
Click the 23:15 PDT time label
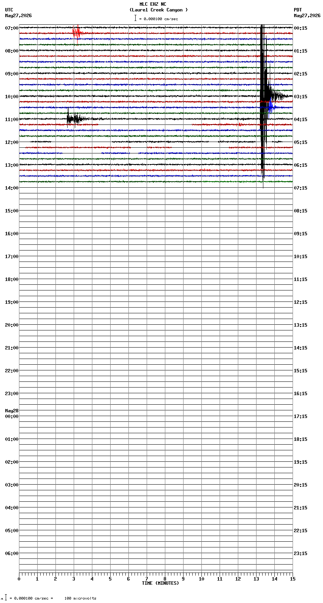tap(301, 553)
